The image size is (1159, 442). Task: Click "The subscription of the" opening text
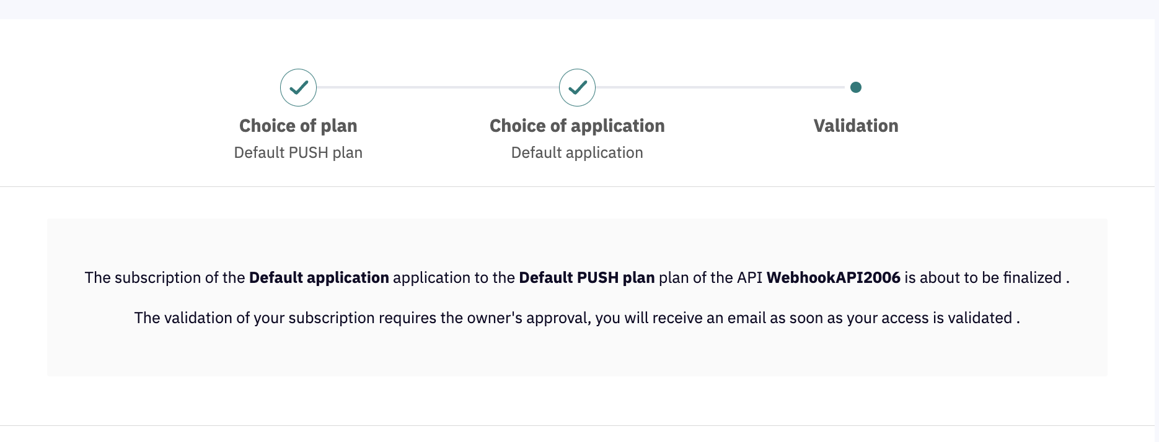165,278
